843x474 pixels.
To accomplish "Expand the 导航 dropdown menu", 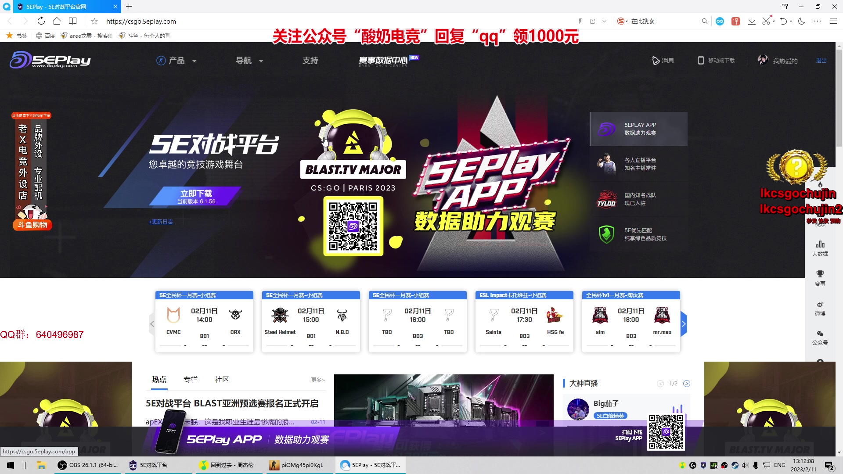I will (249, 61).
